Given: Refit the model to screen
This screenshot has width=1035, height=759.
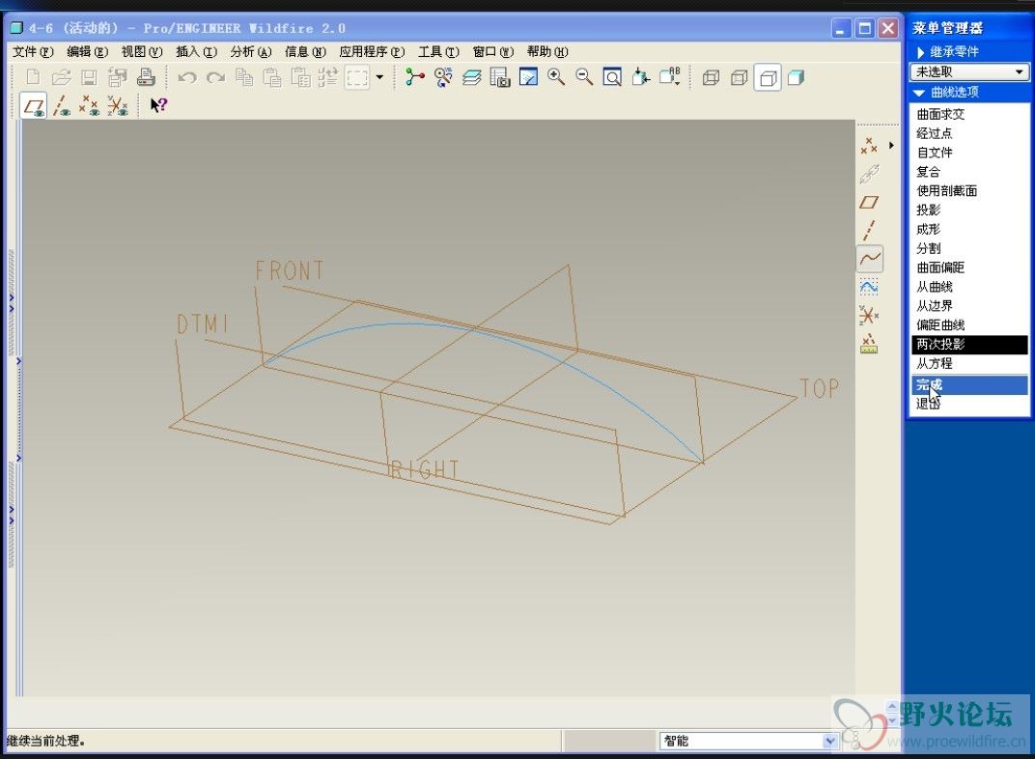Looking at the screenshot, I should [x=612, y=77].
